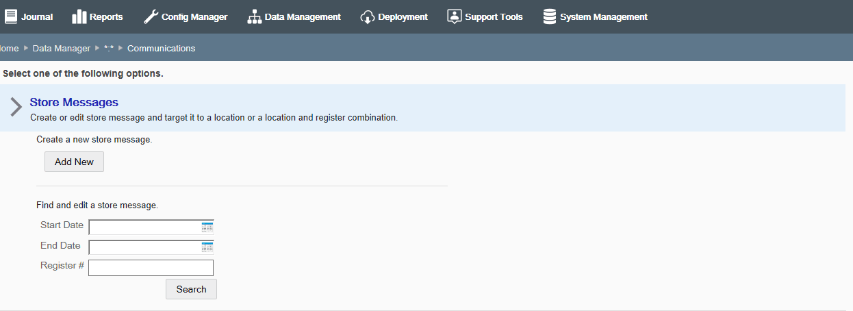Screen dimensions: 853x311
Task: Collapse the Store Messages chevron
Action: 16,108
